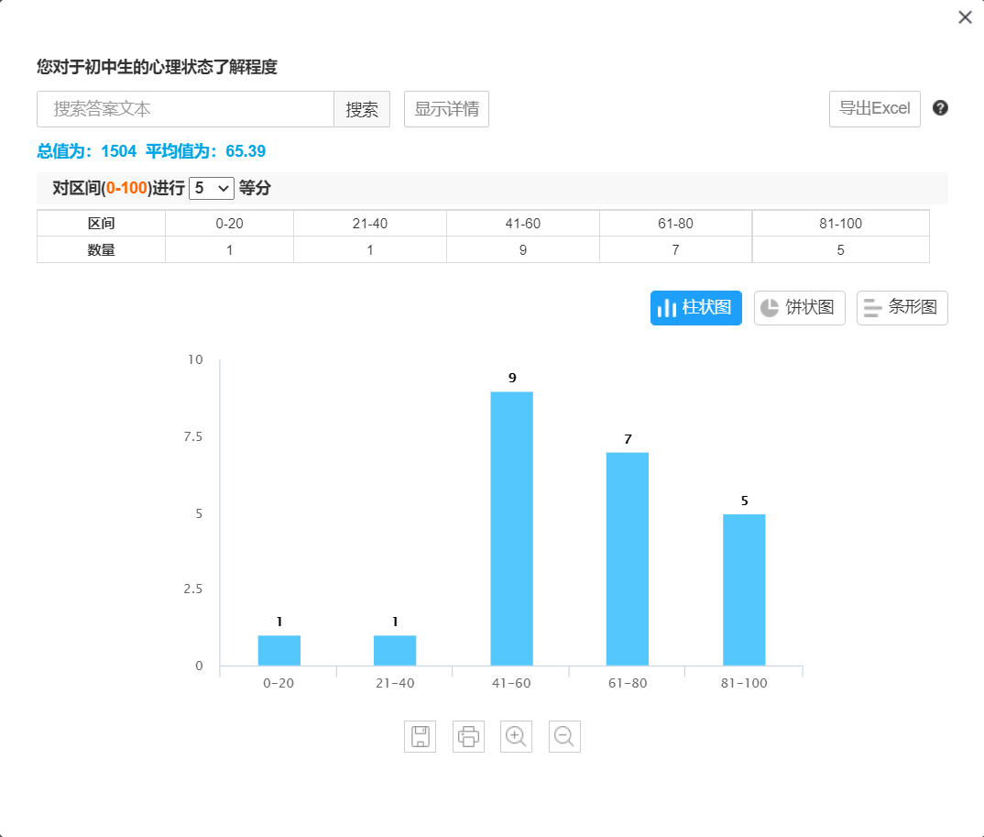This screenshot has height=837, width=984.
Task: Close the statistics dialog
Action: tap(965, 17)
